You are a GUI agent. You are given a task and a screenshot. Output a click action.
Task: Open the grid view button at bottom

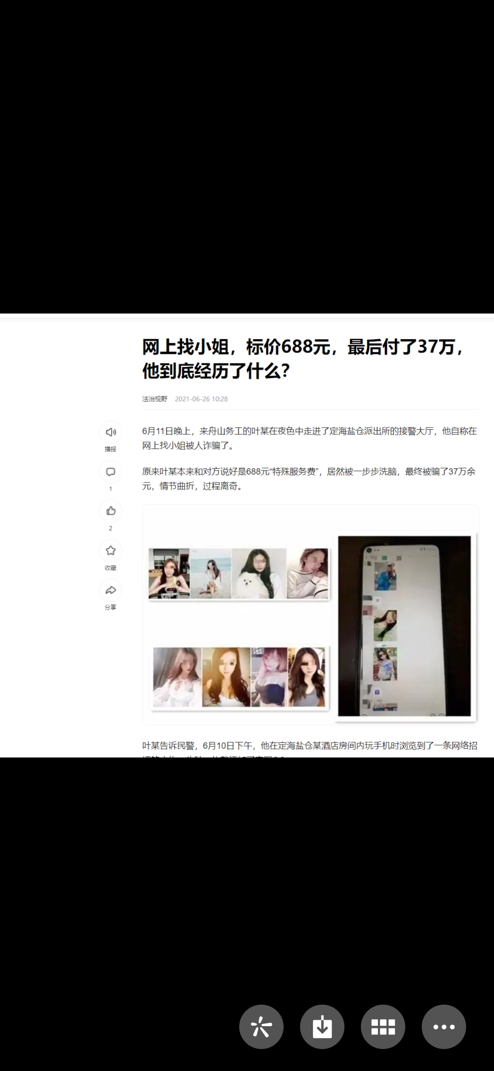(x=383, y=1027)
